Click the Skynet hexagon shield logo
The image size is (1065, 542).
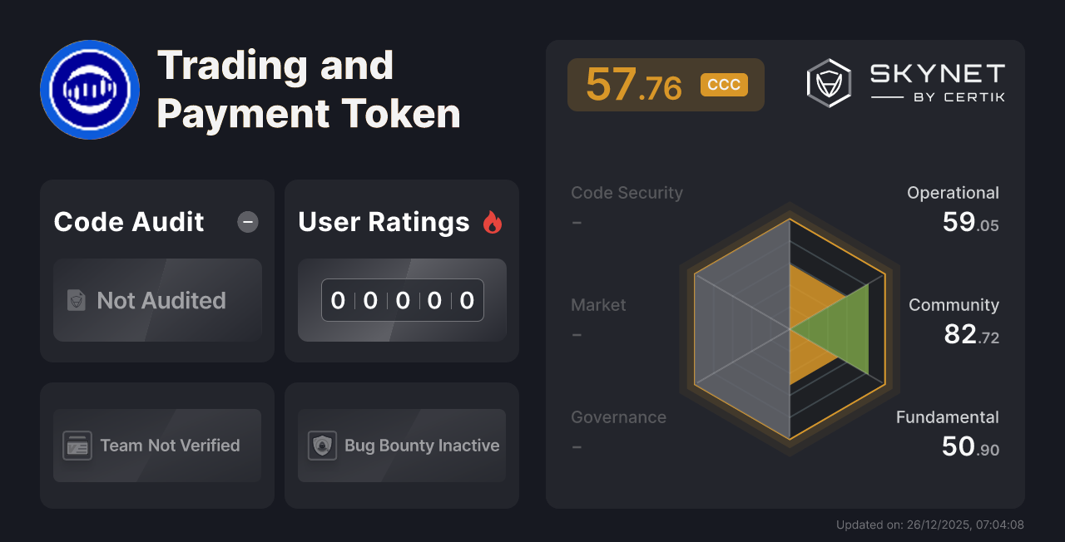click(827, 81)
